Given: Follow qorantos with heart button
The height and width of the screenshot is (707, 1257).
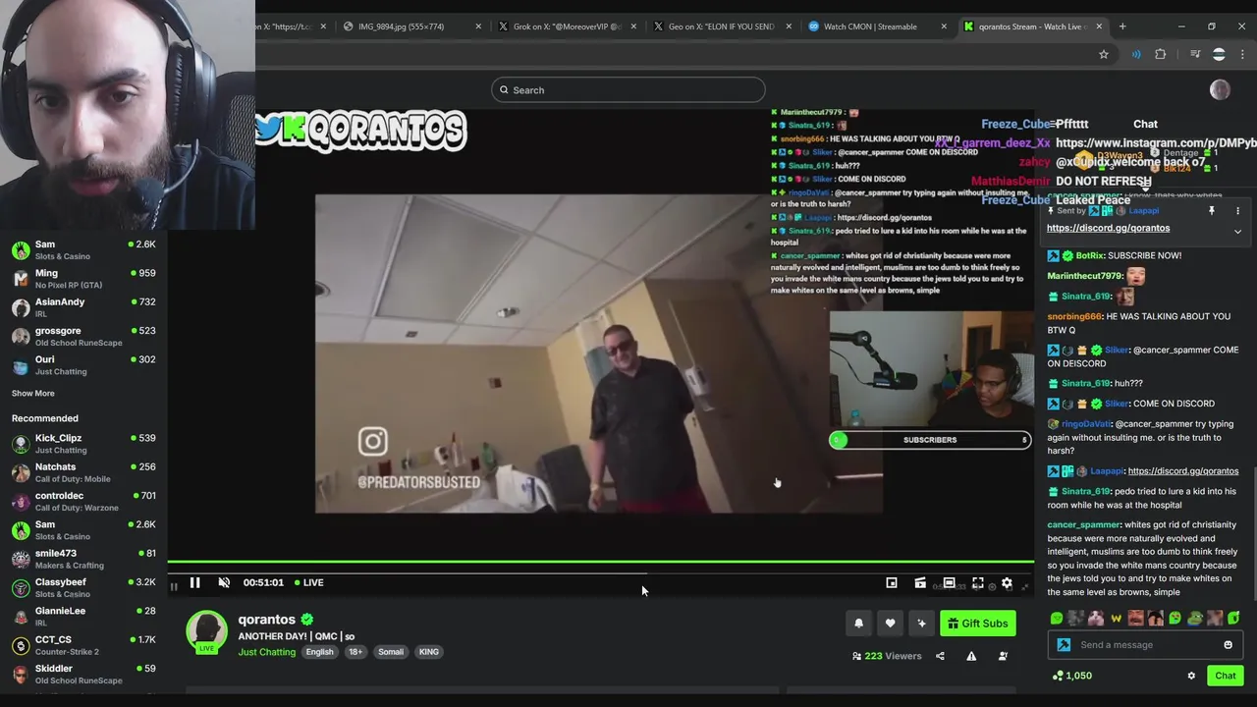Looking at the screenshot, I should 890,624.
